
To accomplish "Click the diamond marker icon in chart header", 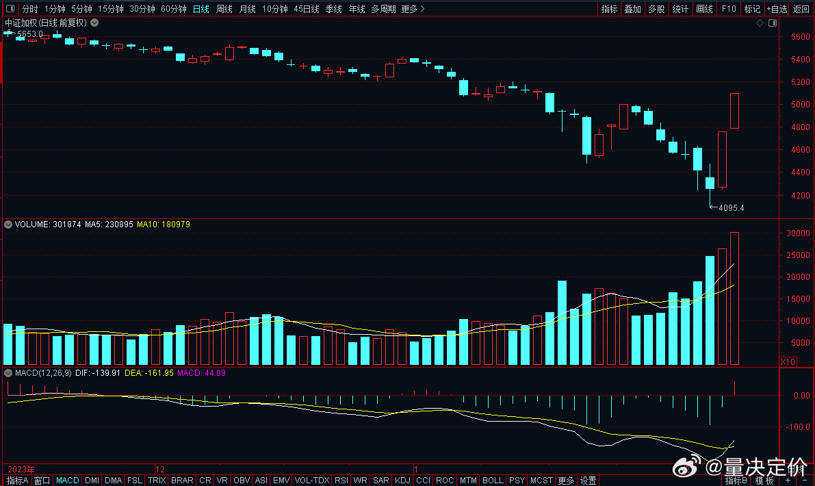I will [x=760, y=23].
